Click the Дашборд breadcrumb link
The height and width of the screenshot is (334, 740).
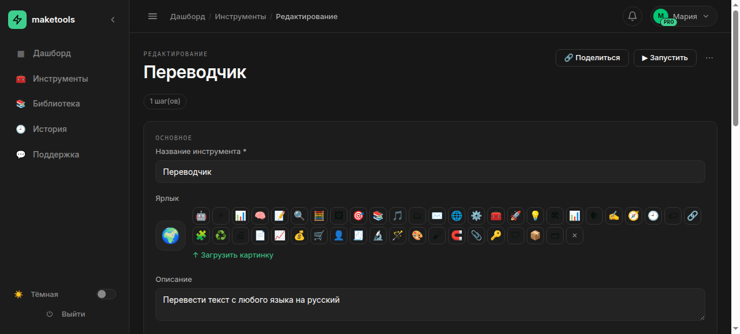(x=187, y=16)
